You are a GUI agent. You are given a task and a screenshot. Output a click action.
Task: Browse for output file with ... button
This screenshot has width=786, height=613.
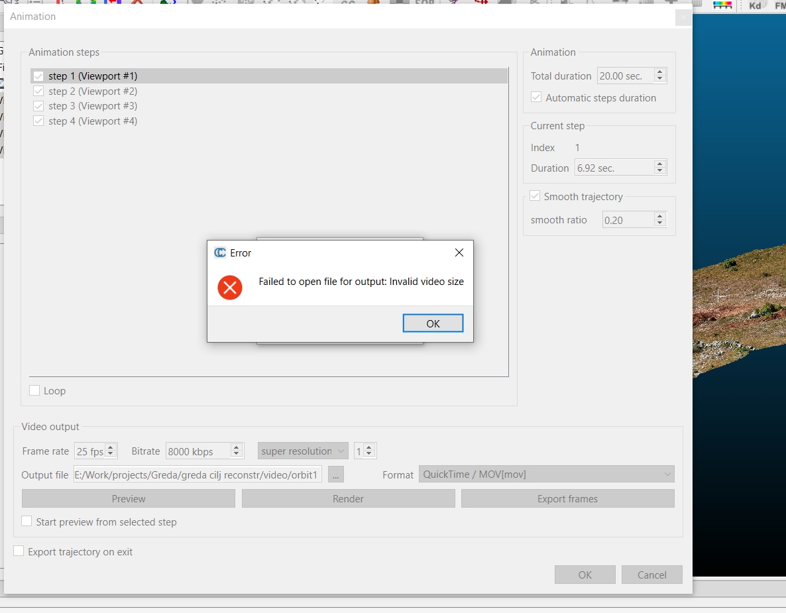pos(336,474)
